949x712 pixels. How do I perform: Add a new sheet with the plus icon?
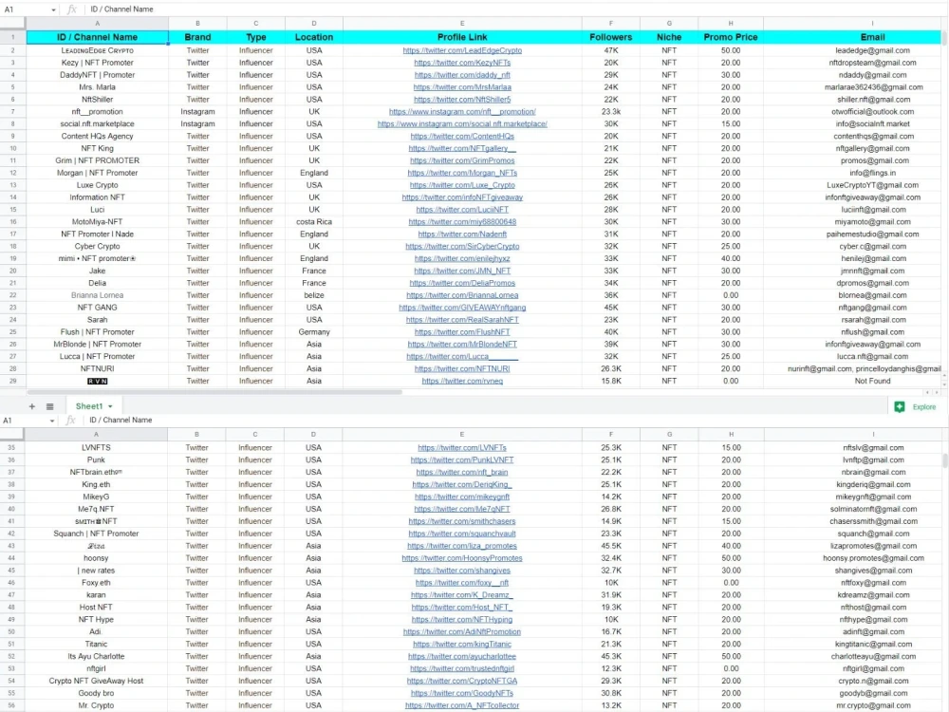tap(32, 407)
